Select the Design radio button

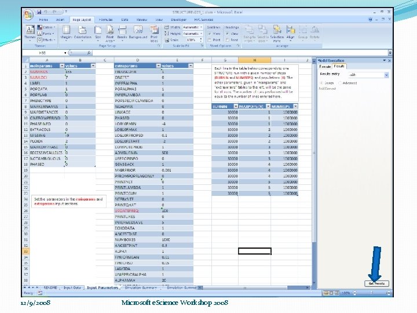coord(321,83)
